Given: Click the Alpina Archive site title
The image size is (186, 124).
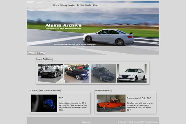Looking at the screenshot, I should [64, 25].
